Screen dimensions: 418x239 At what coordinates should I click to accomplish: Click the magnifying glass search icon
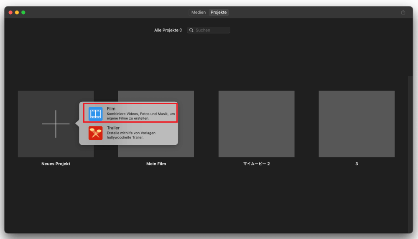coord(191,30)
